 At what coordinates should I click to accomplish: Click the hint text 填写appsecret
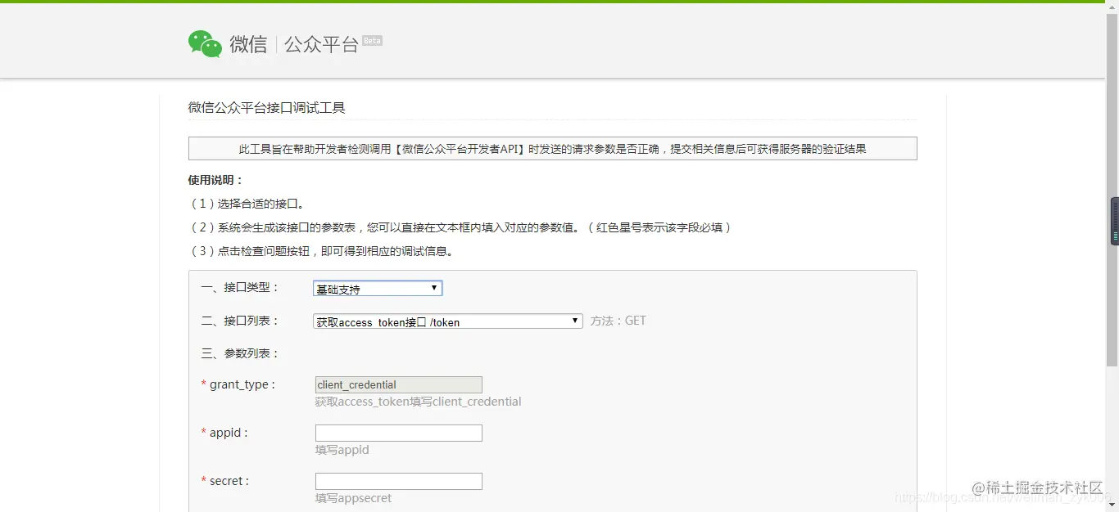tap(354, 498)
